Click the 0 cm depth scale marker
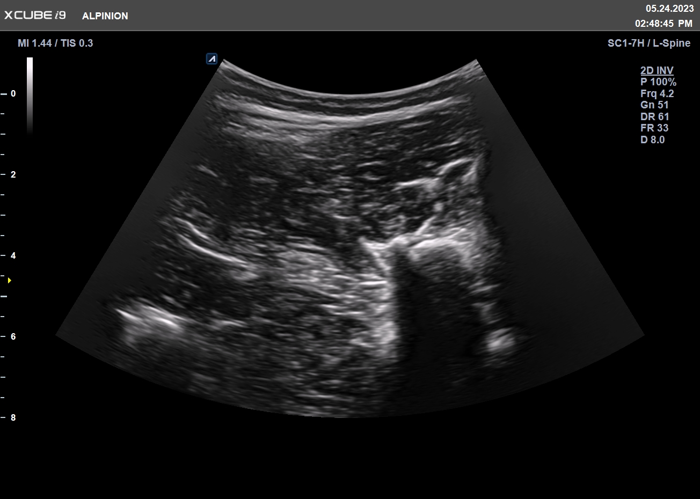The image size is (700, 499). pos(13,93)
